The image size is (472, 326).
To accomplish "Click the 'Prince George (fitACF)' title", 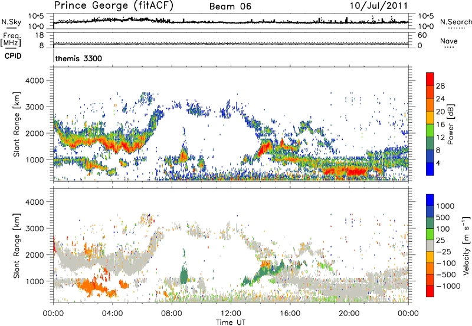I will click(x=113, y=5).
